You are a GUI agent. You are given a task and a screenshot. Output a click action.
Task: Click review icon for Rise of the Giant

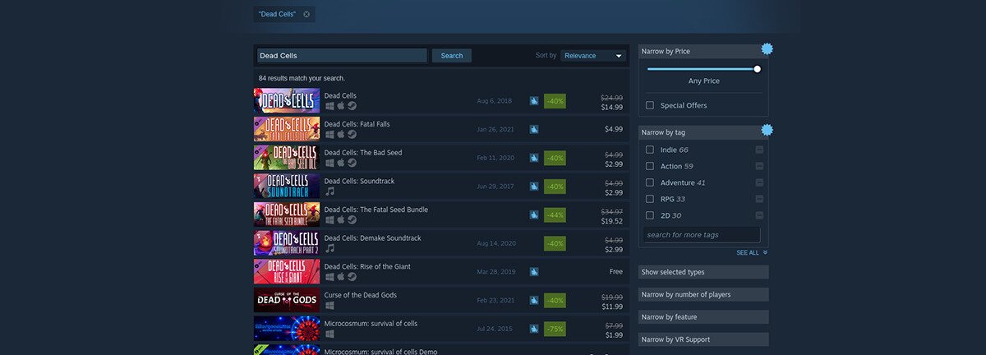pos(534,271)
